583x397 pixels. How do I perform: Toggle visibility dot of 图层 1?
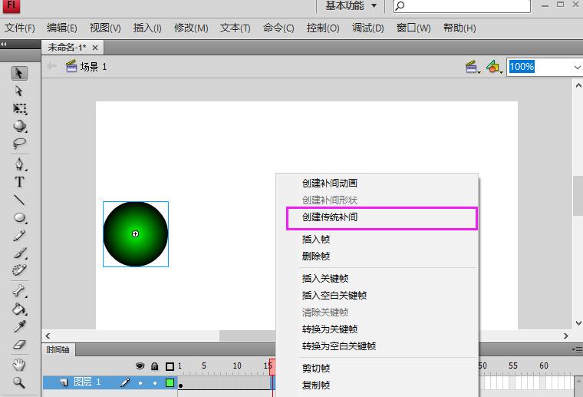(x=140, y=383)
